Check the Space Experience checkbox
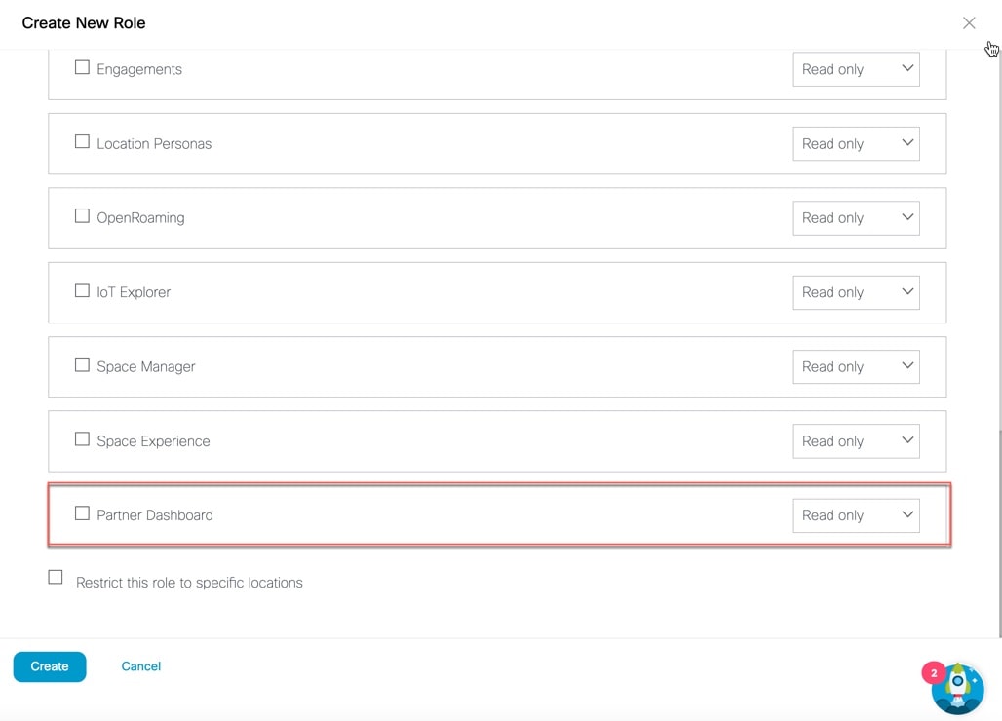 [x=82, y=438]
